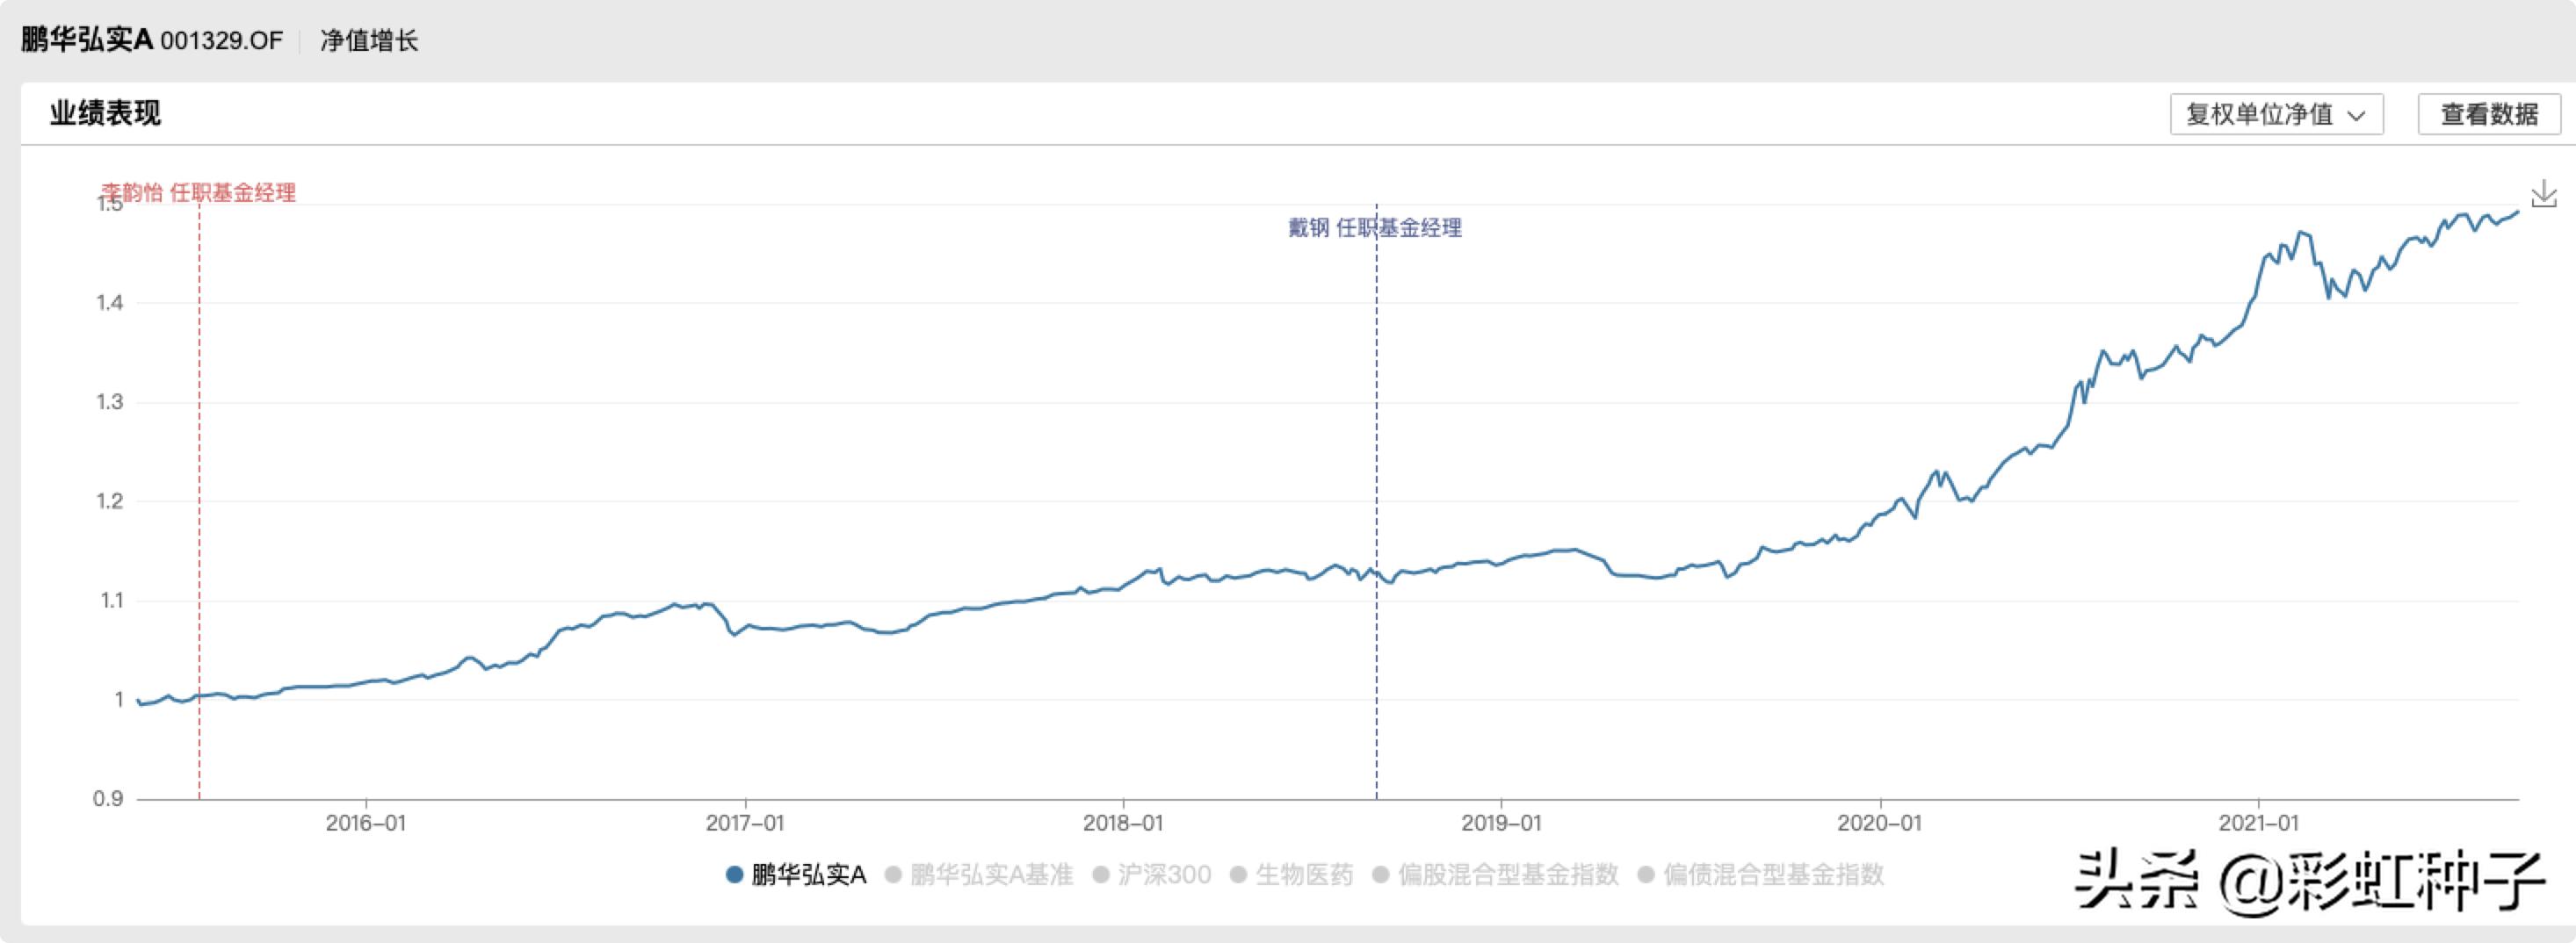Download the chart via the download icon
The width and height of the screenshot is (2576, 943).
[x=2543, y=194]
